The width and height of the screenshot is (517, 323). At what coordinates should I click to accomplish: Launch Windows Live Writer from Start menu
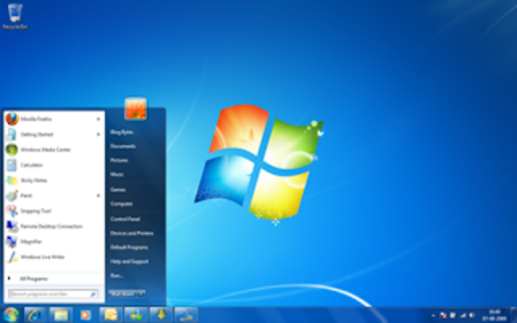tap(54, 257)
